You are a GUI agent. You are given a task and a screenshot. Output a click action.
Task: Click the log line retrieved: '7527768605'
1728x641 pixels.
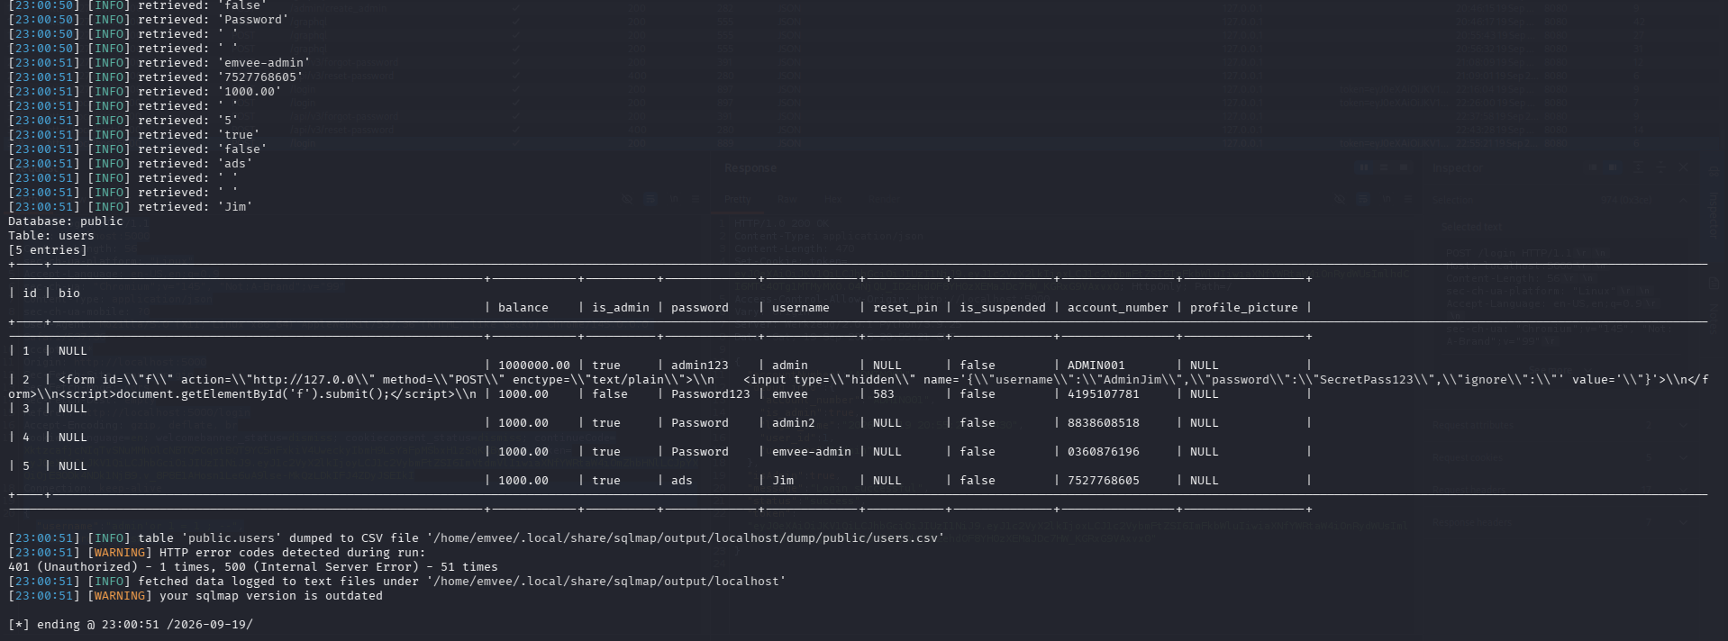156,77
